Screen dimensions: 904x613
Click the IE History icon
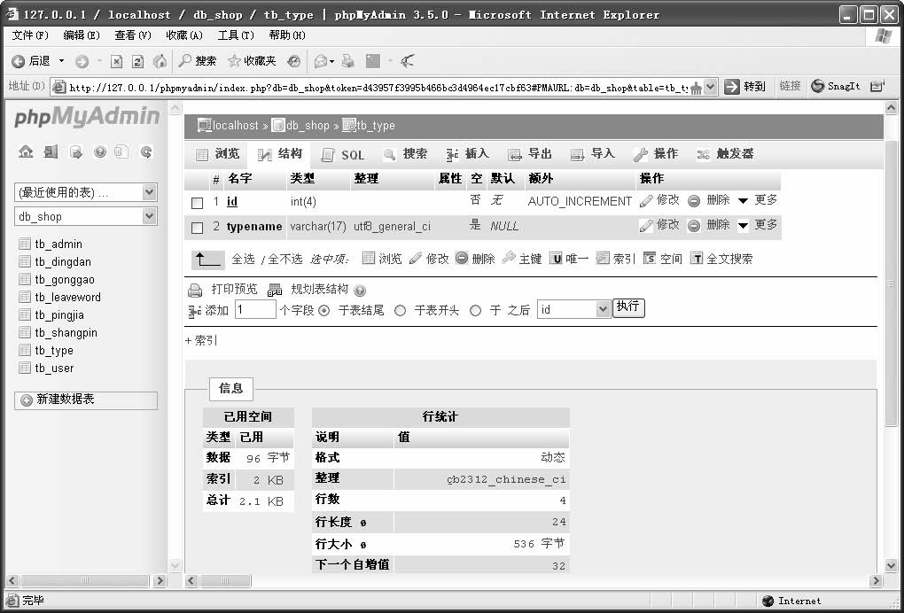(x=294, y=61)
